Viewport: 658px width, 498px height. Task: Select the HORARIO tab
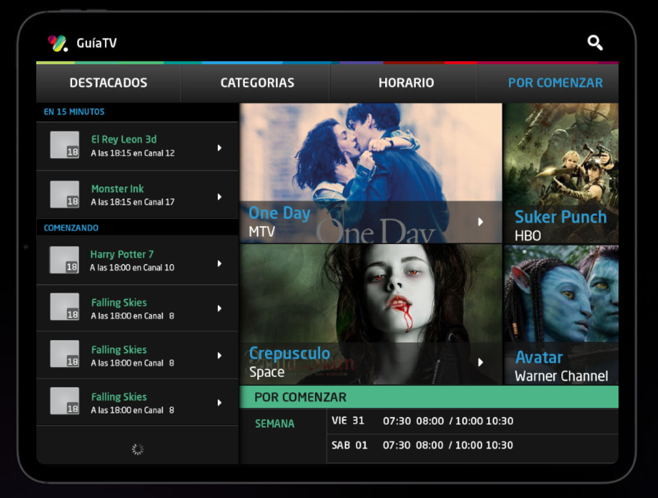[x=406, y=83]
